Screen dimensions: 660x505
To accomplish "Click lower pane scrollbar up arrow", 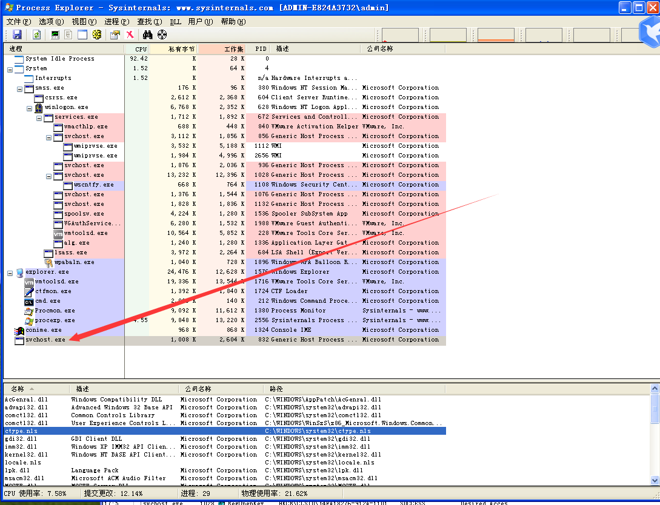I will coord(655,389).
